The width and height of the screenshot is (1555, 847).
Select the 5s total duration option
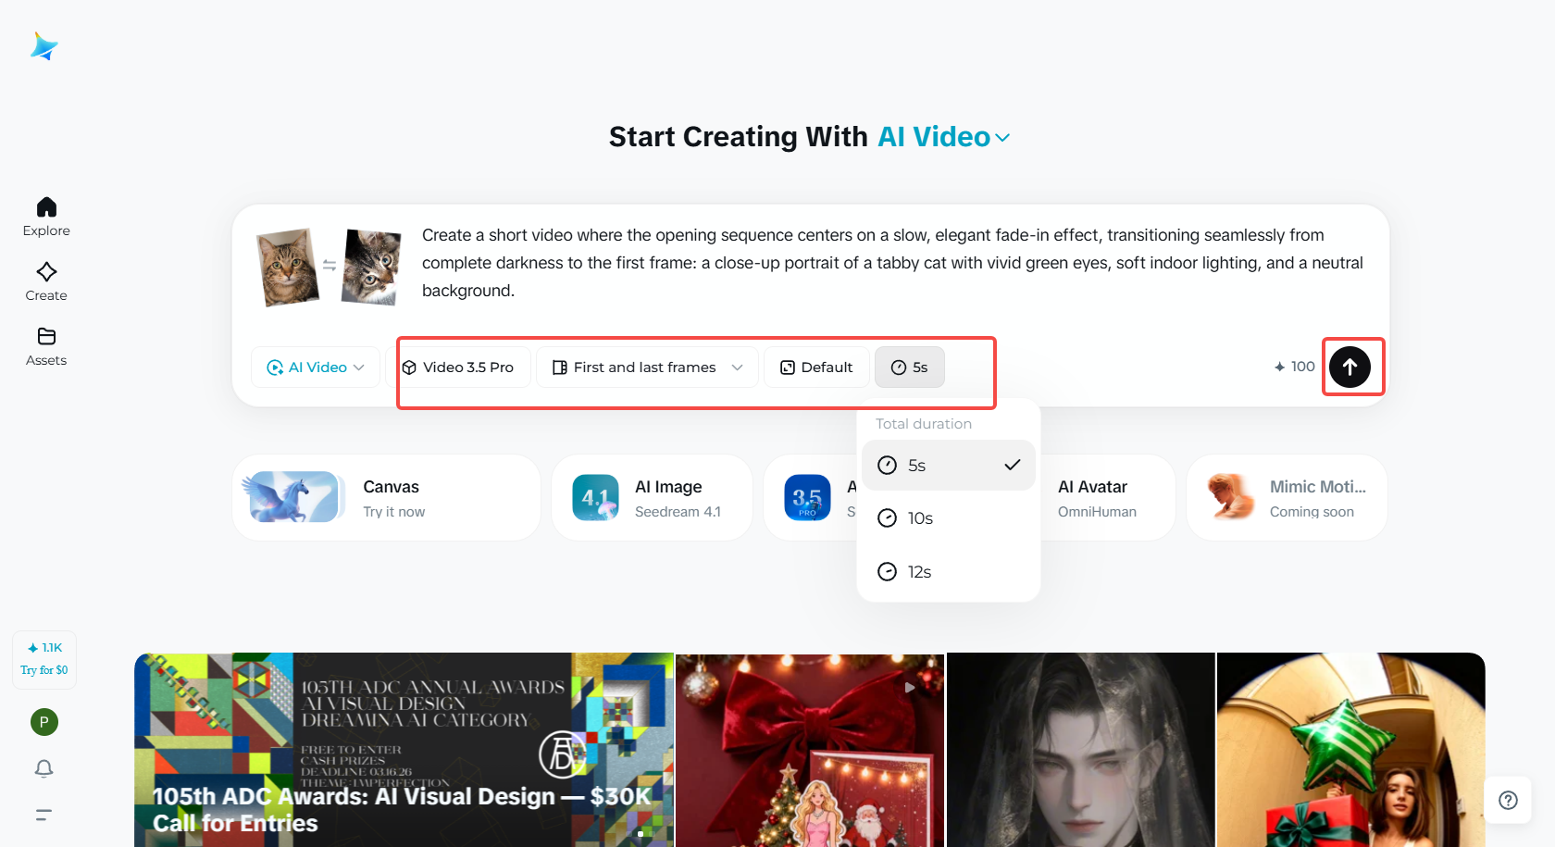(949, 466)
